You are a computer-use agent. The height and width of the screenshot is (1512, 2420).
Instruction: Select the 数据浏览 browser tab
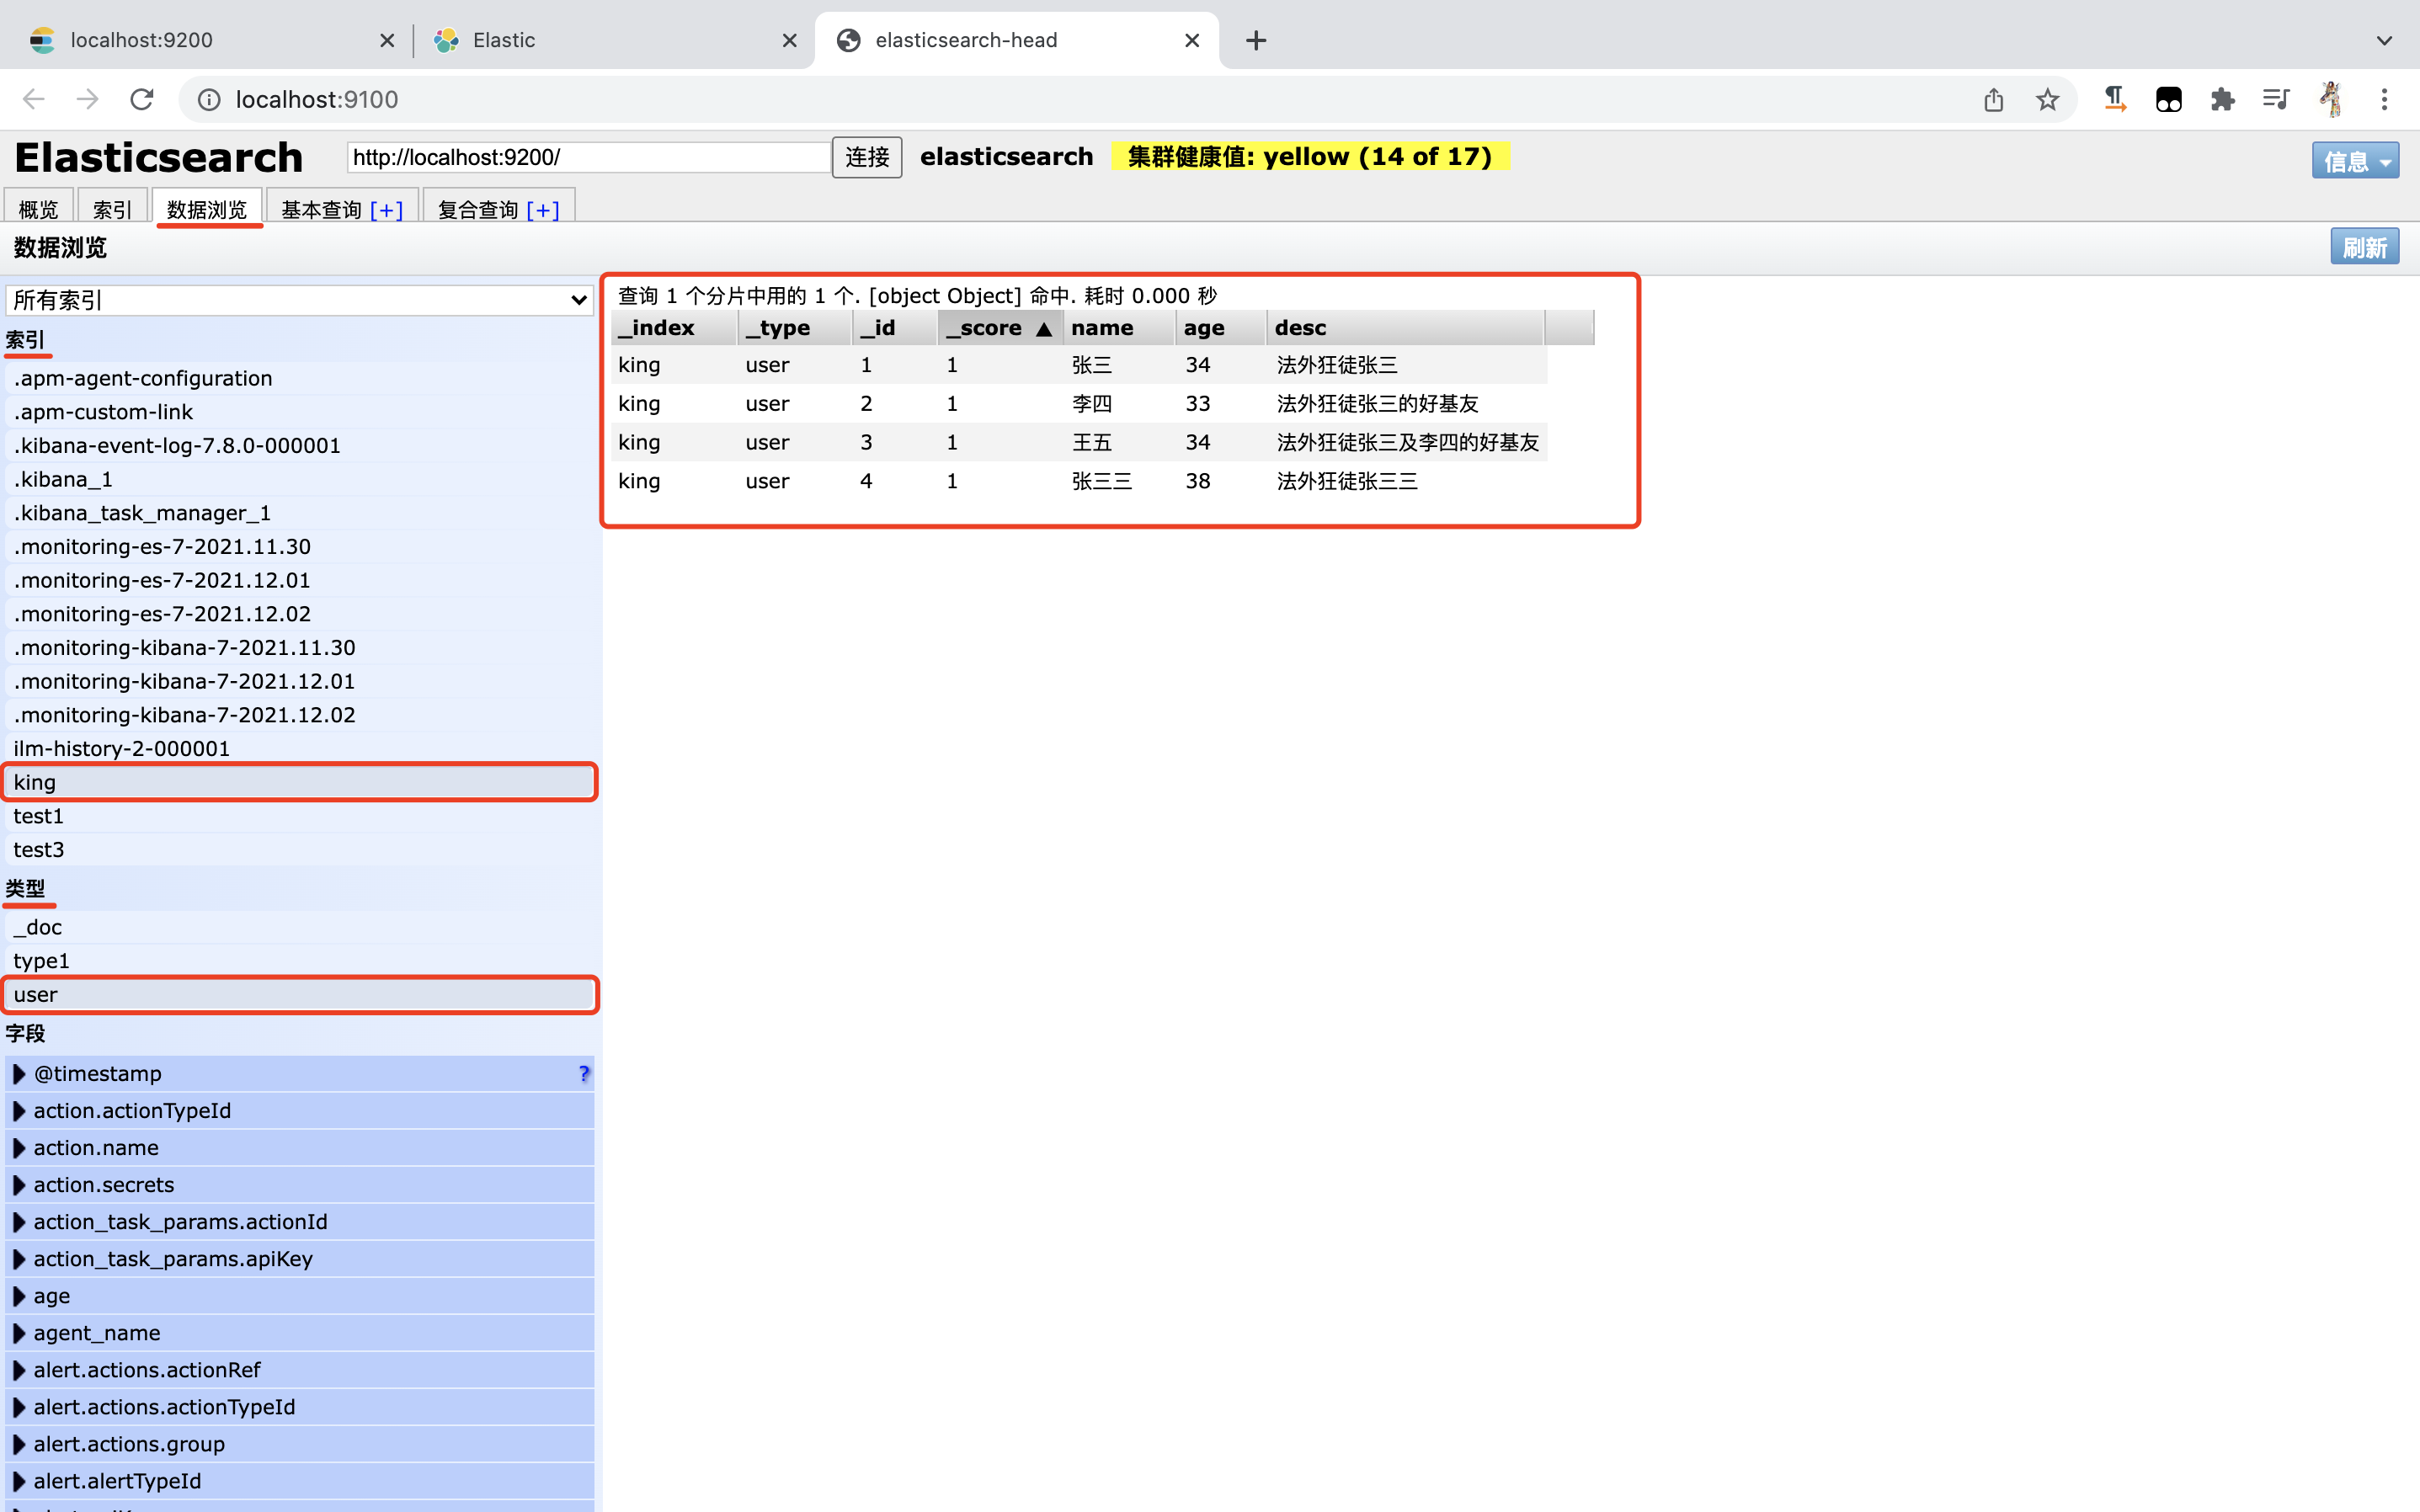coord(207,208)
